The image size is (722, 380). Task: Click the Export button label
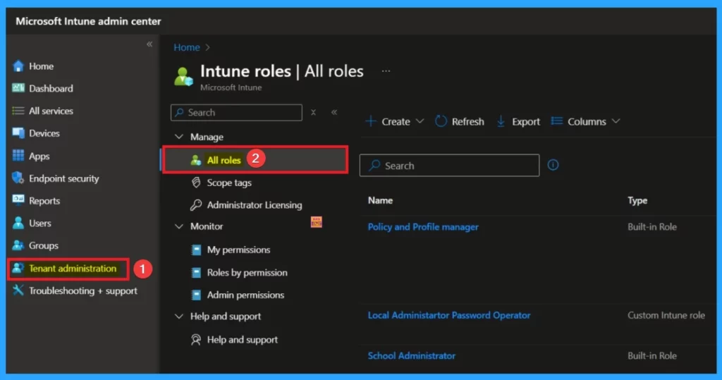point(526,121)
